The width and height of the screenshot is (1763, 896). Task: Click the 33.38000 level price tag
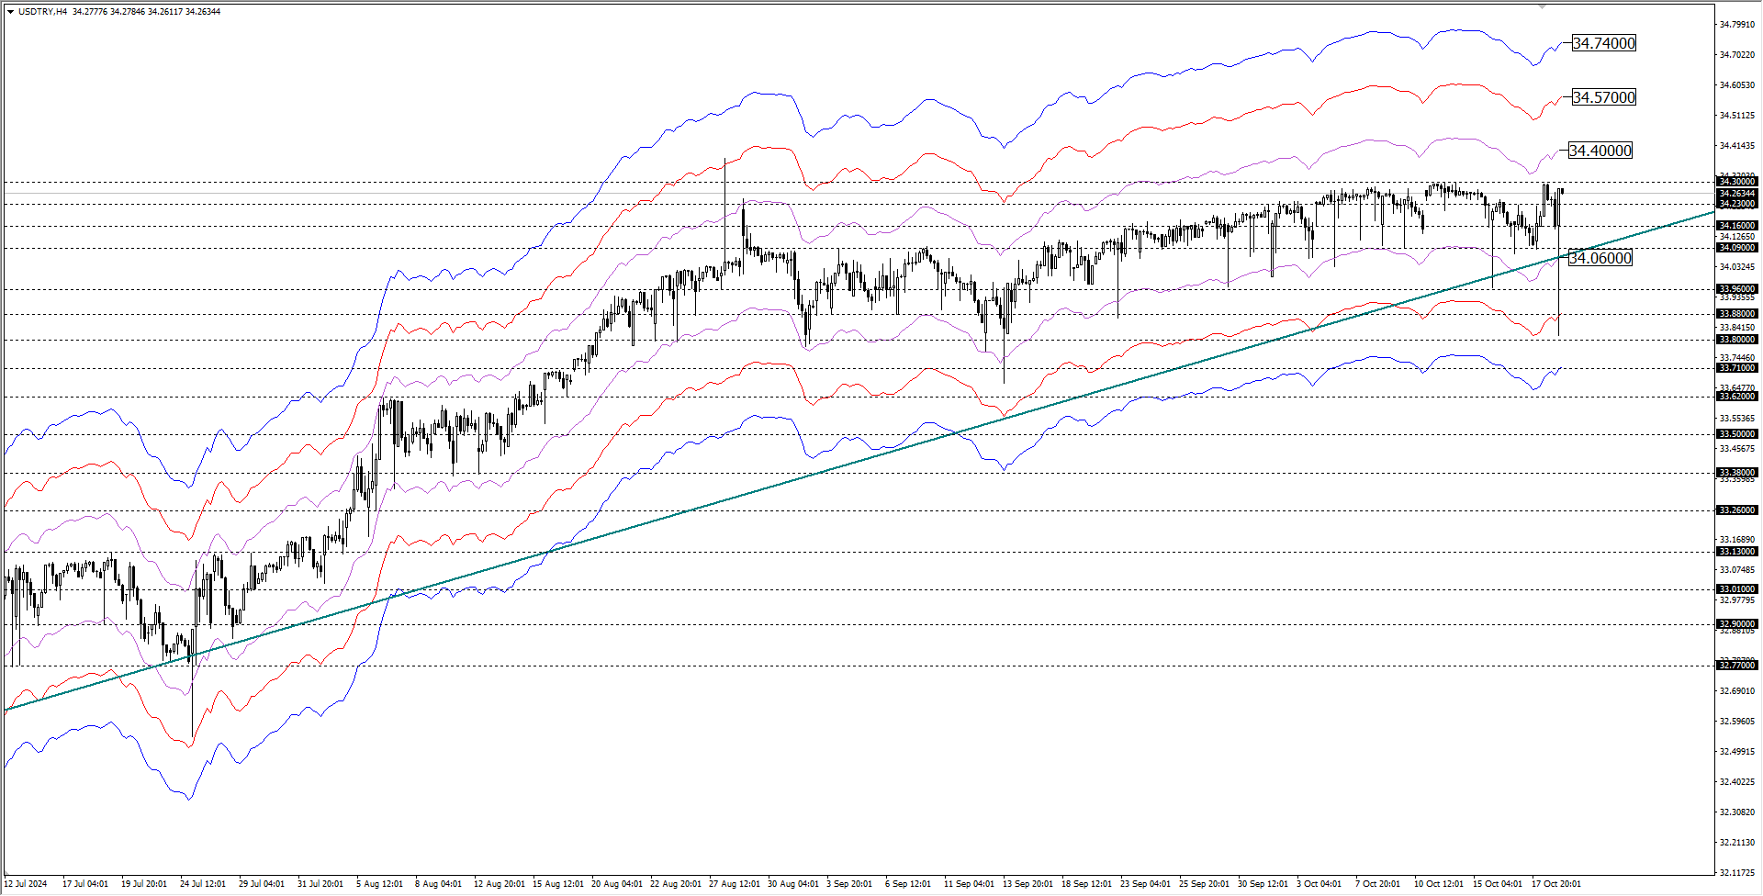1737,473
